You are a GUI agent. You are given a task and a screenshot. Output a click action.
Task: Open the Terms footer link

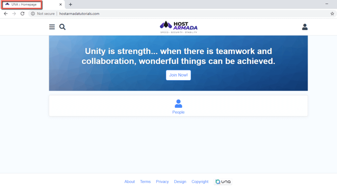145,182
